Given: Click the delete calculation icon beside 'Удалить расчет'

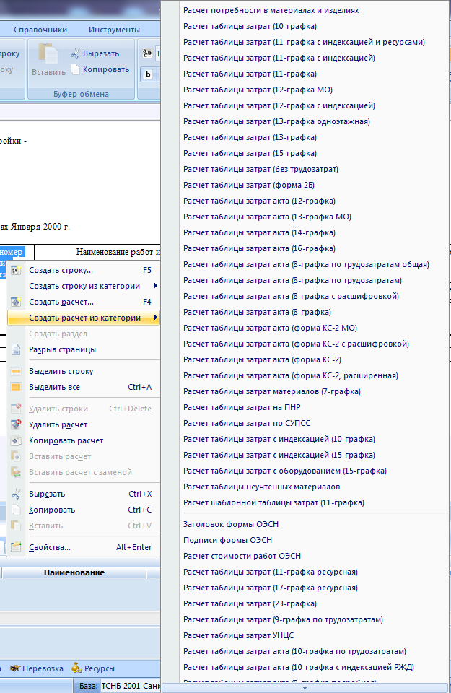Looking at the screenshot, I should pyautogui.click(x=16, y=424).
